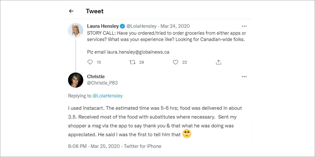Open Christie's profile via display name
The height and width of the screenshot is (157, 315).
pyautogui.click(x=96, y=77)
